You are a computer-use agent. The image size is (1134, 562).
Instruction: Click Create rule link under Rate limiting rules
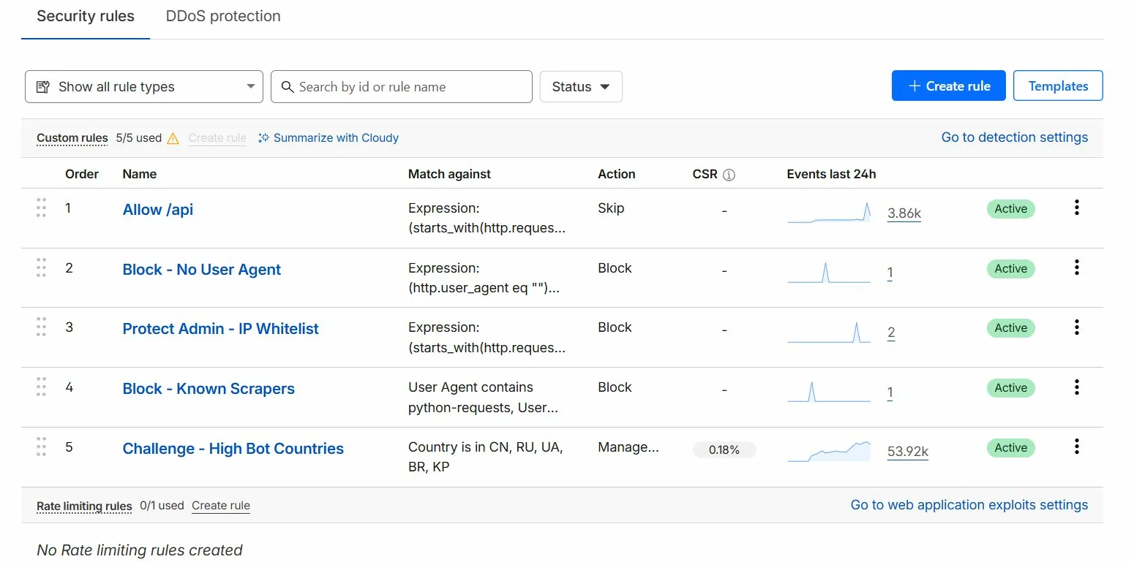[221, 506]
